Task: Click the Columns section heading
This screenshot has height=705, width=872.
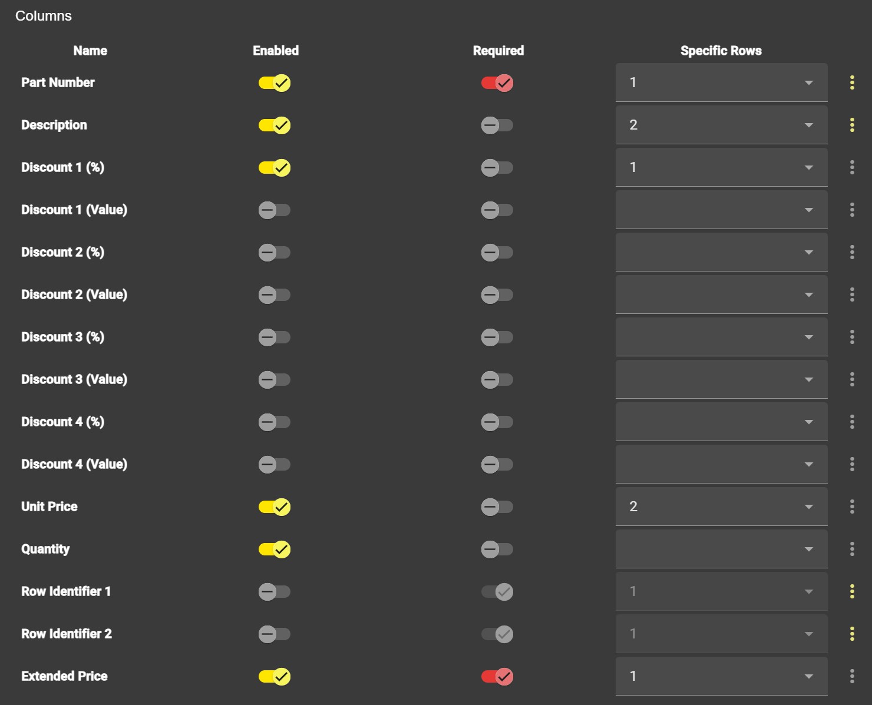Action: pos(44,16)
